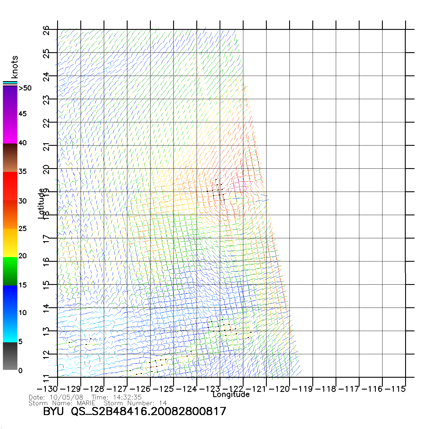The width and height of the screenshot is (435, 429).
Task: Click the magenta 40-45 knots legend band
Action: (x=10, y=129)
